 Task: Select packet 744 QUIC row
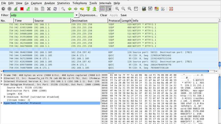(109, 59)
